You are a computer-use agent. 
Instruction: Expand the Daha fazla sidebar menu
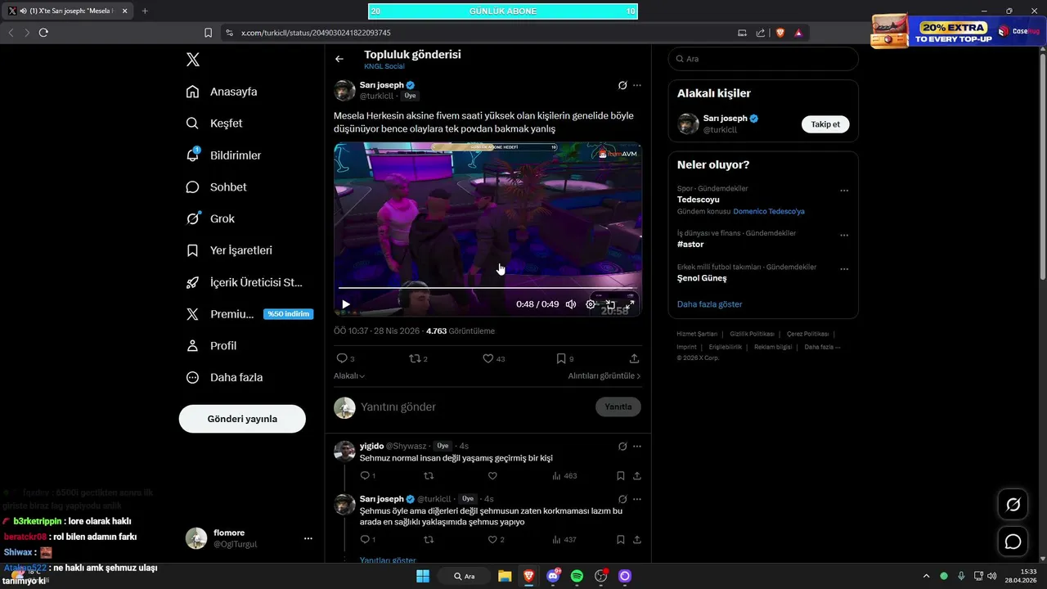click(x=224, y=378)
